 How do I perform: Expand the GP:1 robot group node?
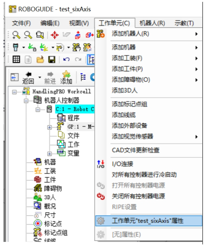coord(50,127)
